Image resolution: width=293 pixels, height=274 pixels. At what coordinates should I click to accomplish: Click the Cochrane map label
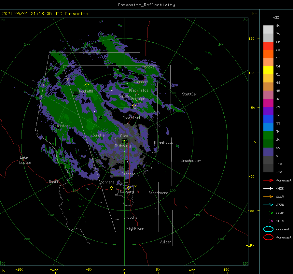click(106, 182)
